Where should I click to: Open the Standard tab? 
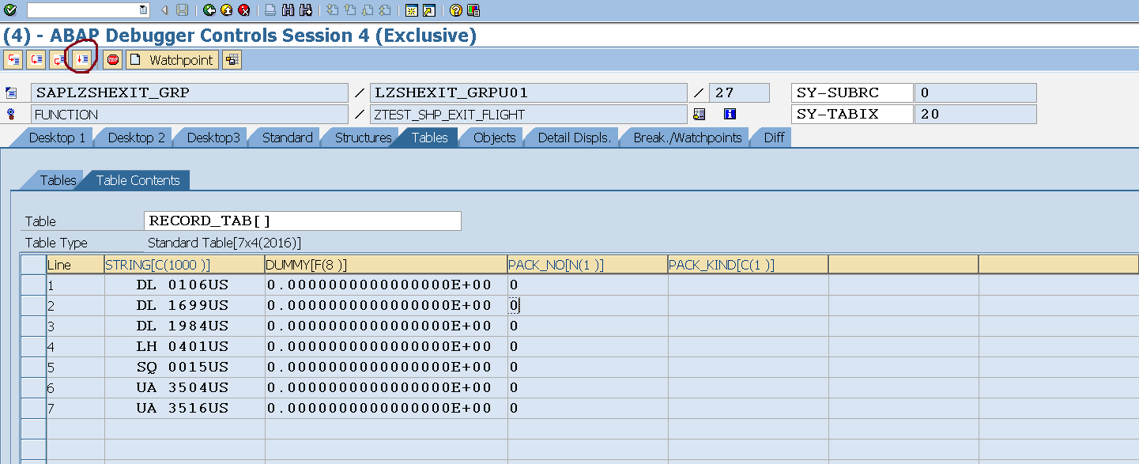[287, 138]
